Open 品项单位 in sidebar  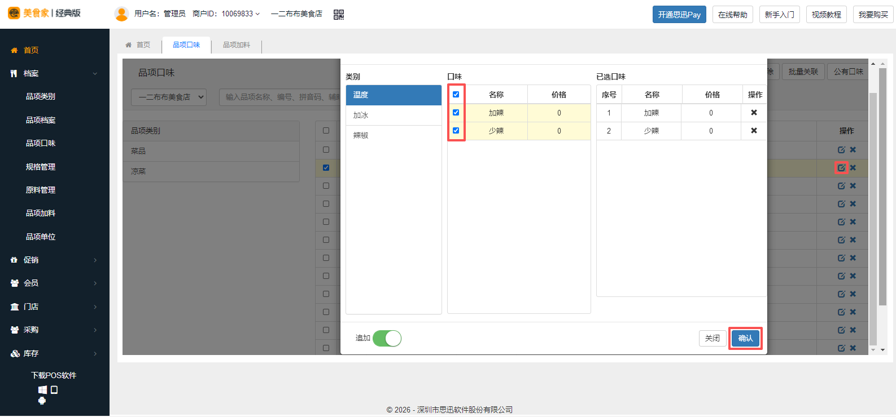[41, 237]
